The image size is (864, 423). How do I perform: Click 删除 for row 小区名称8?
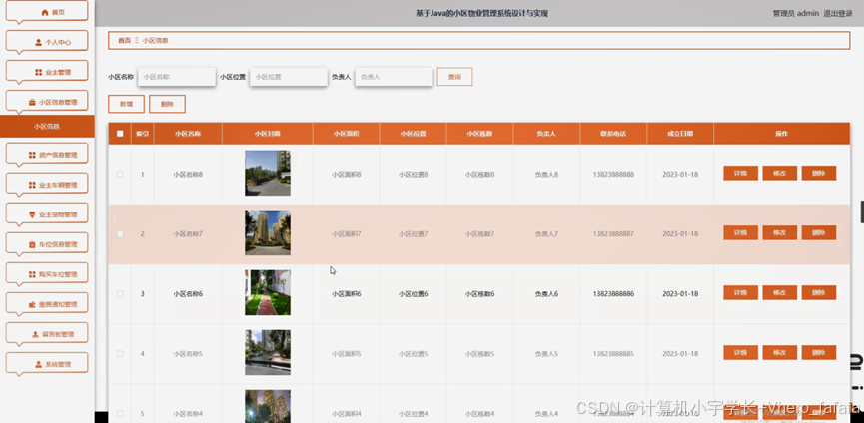[819, 173]
